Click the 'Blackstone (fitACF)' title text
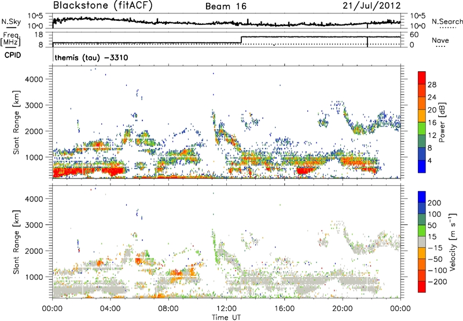The height and width of the screenshot is (321, 463). click(102, 5)
